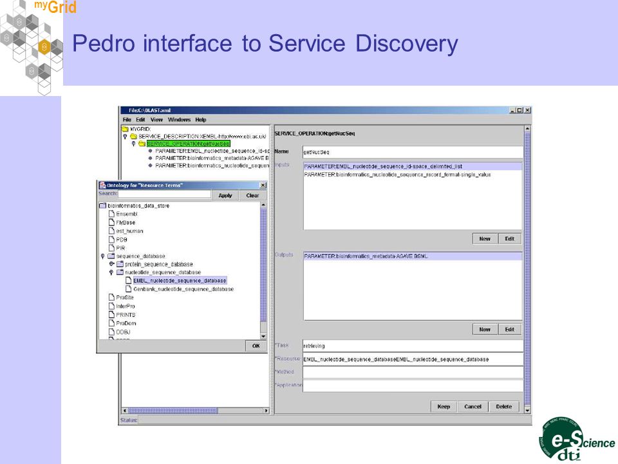Select PARAMETER:bioinformatics_nucleotide_sequence tree row
The width and height of the screenshot is (618, 464).
(x=212, y=166)
